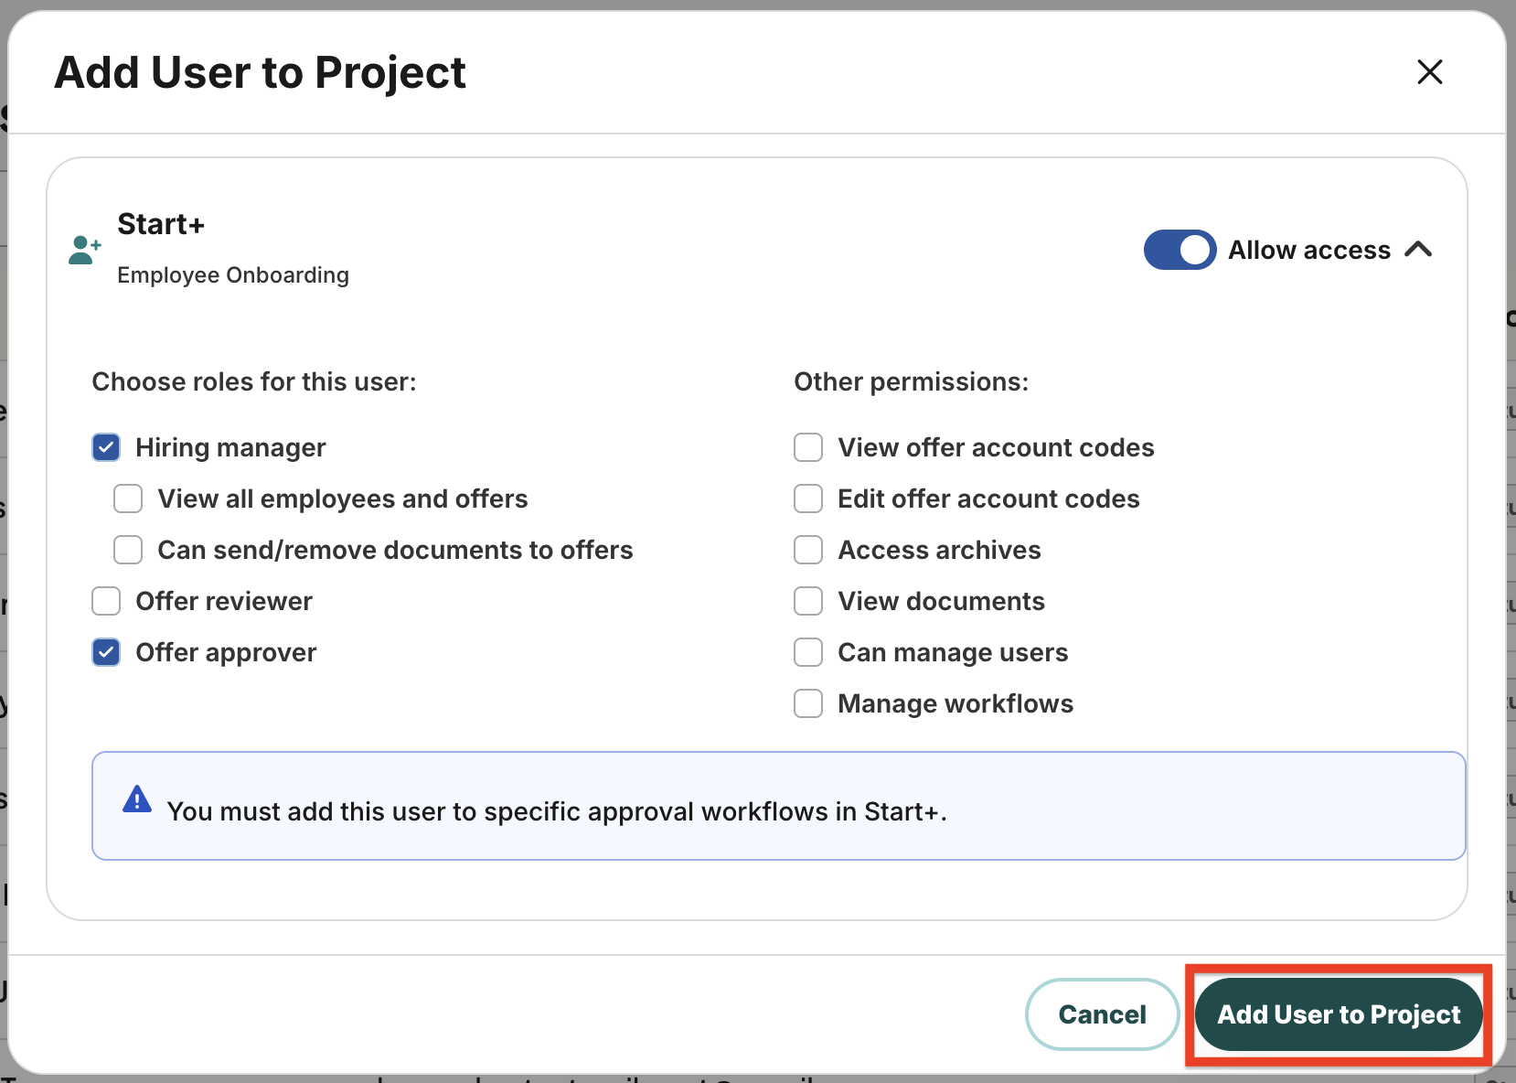
Task: Enable View all employees and offers
Action: pyautogui.click(x=128, y=499)
